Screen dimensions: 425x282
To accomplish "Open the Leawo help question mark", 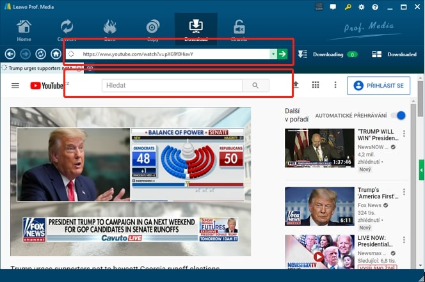I will point(375,7).
